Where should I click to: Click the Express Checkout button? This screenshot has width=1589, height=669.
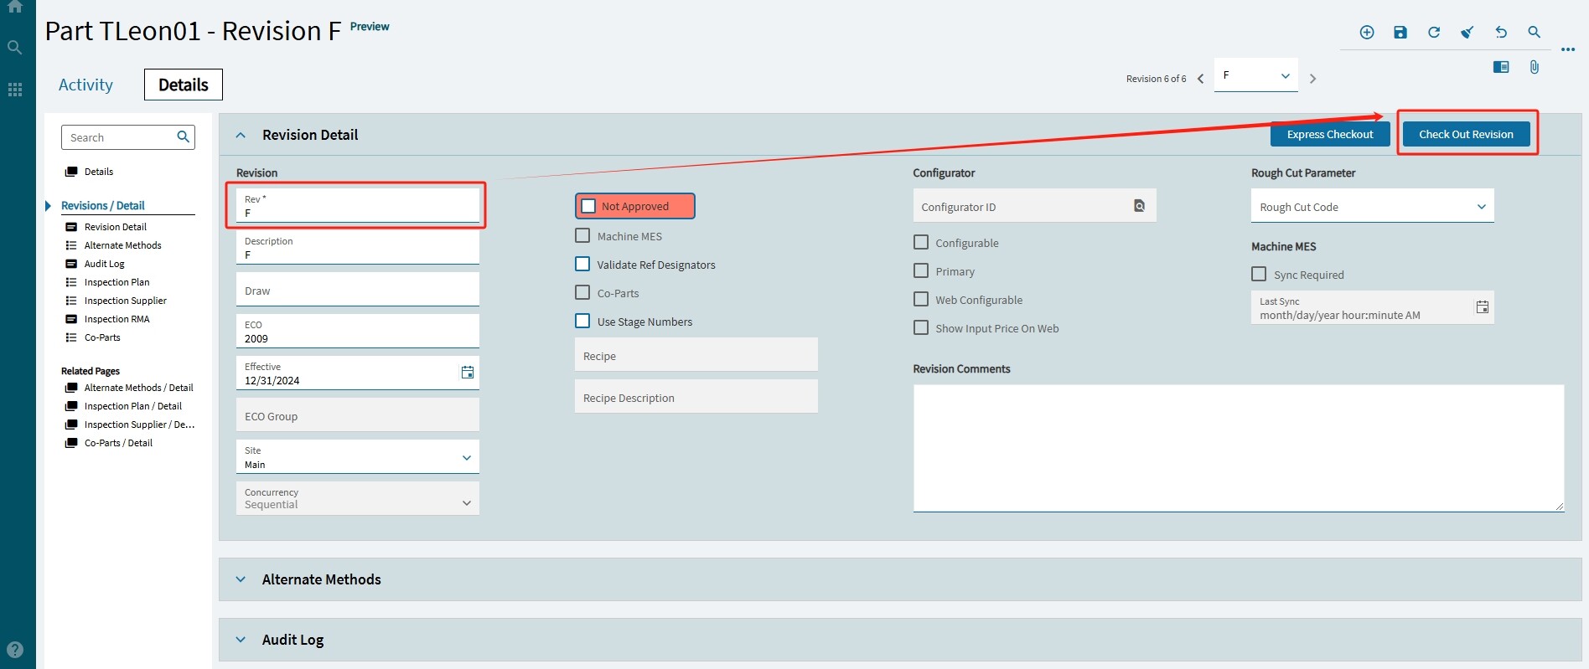[x=1330, y=134]
